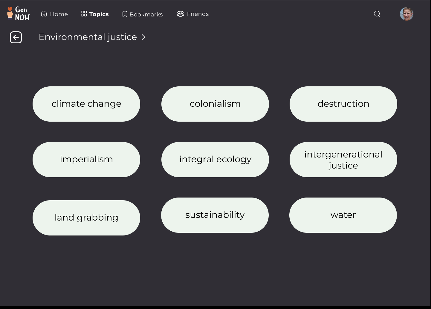
Task: Choose the sustainability topic
Action: click(215, 215)
